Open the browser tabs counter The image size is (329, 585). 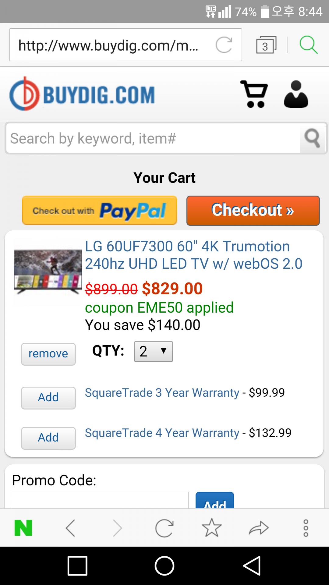coord(266,45)
